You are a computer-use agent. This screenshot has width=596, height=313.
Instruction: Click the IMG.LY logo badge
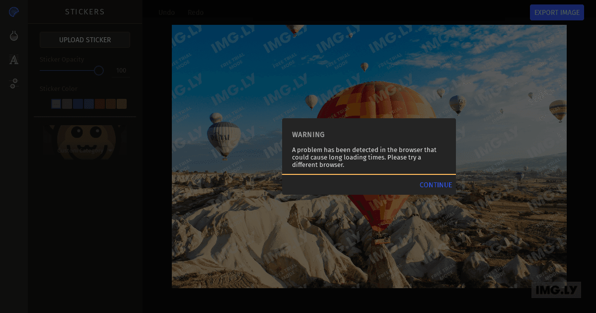(556, 290)
